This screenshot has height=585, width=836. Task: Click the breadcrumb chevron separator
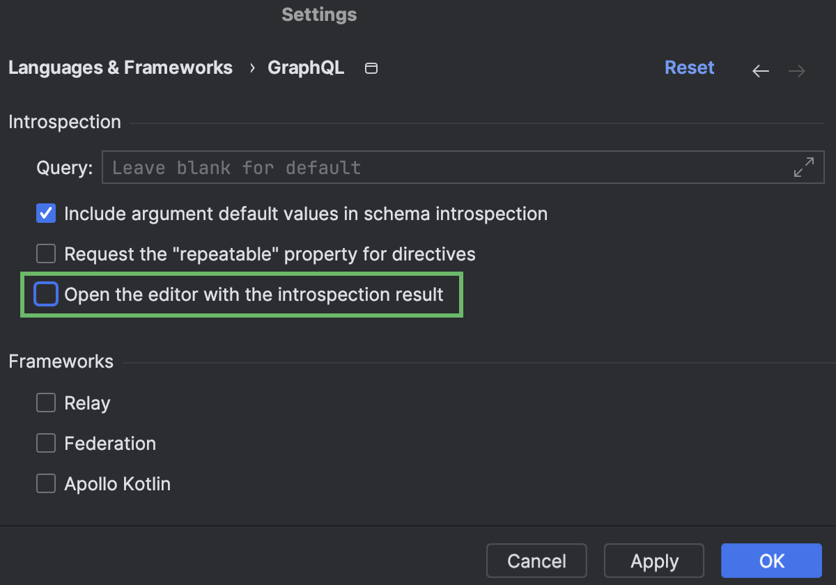tap(251, 68)
